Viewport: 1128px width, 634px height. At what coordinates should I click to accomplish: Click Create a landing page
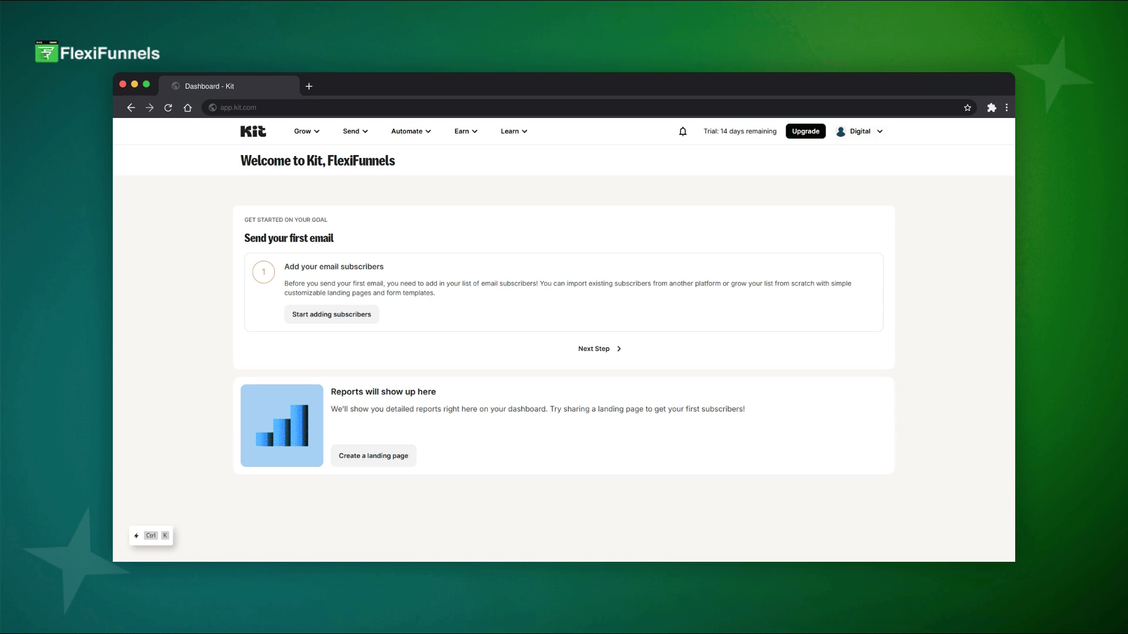[373, 456]
